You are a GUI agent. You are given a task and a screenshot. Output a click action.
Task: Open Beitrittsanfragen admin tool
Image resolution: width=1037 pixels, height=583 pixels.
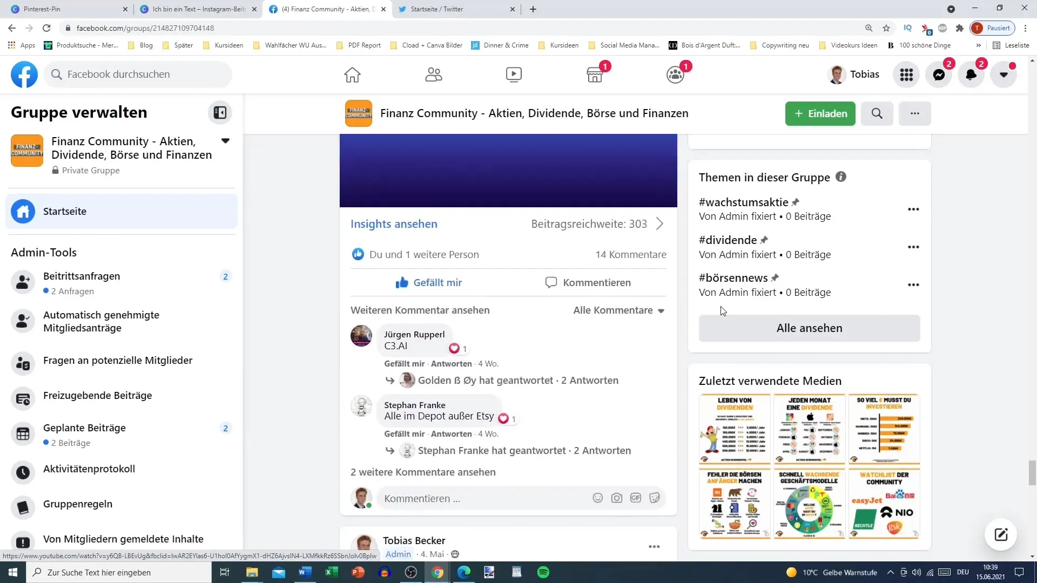122,283
